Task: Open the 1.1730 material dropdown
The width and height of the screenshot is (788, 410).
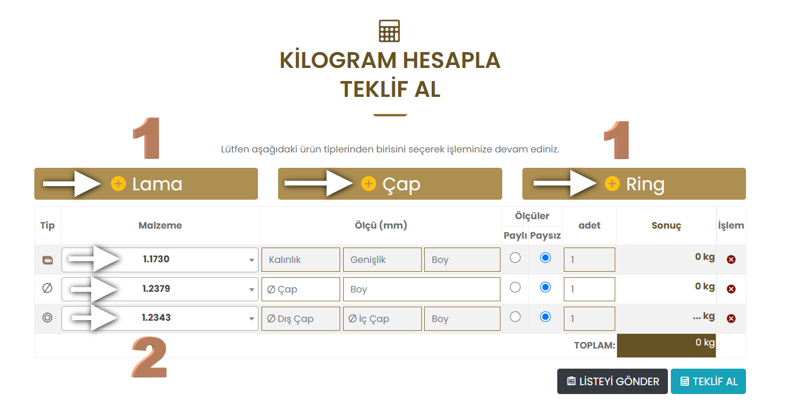Action: click(x=160, y=259)
